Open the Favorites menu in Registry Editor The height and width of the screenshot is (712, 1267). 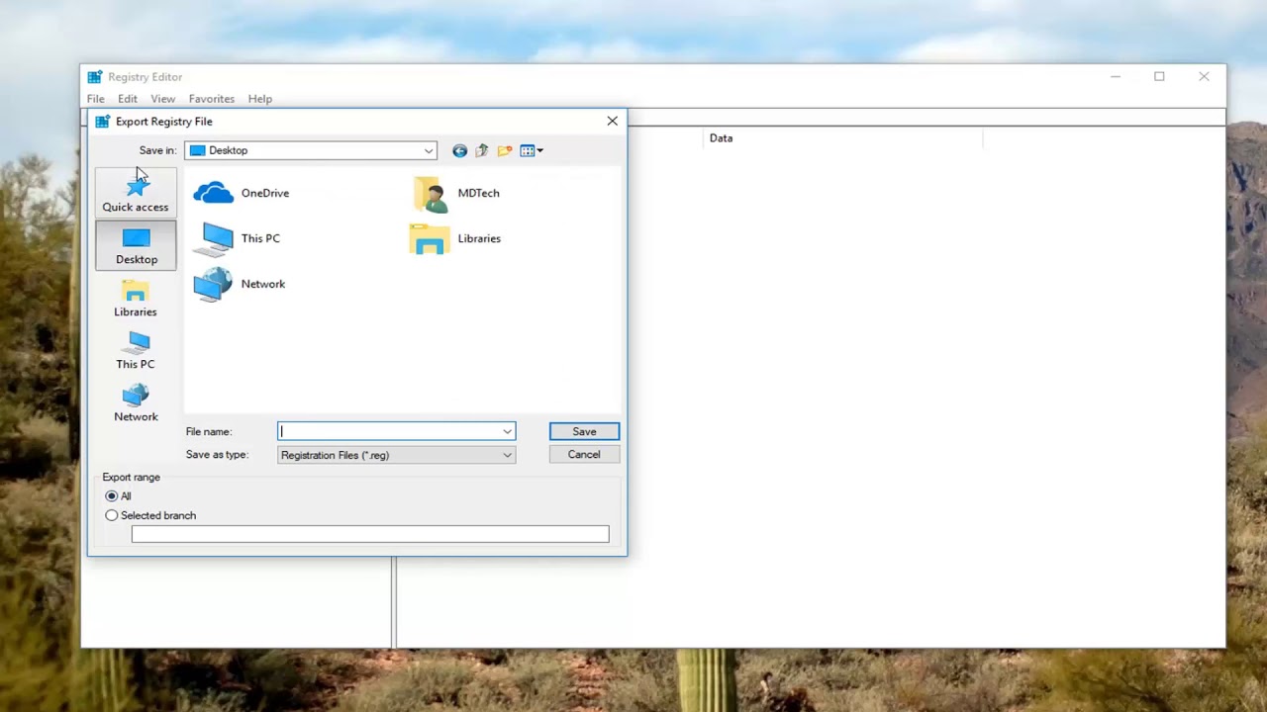(211, 98)
